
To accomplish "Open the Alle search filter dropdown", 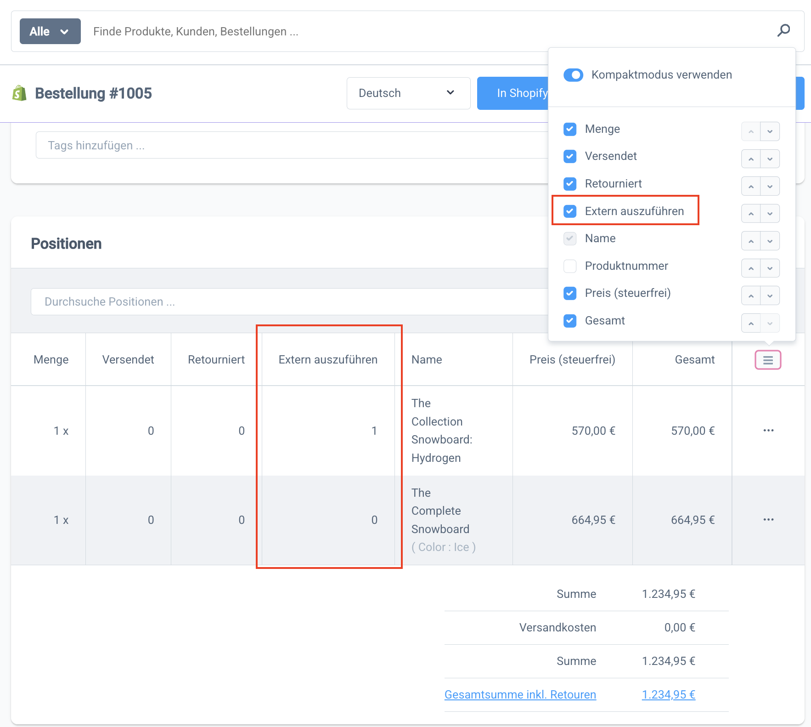I will (x=50, y=31).
